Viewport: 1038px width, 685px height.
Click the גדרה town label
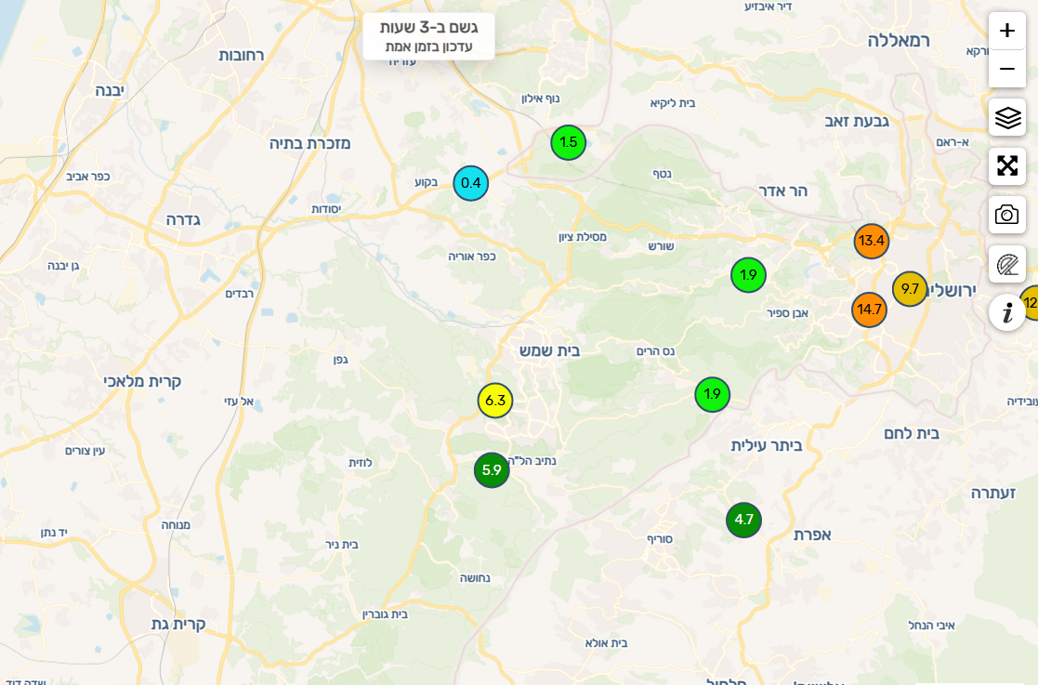coord(183,219)
